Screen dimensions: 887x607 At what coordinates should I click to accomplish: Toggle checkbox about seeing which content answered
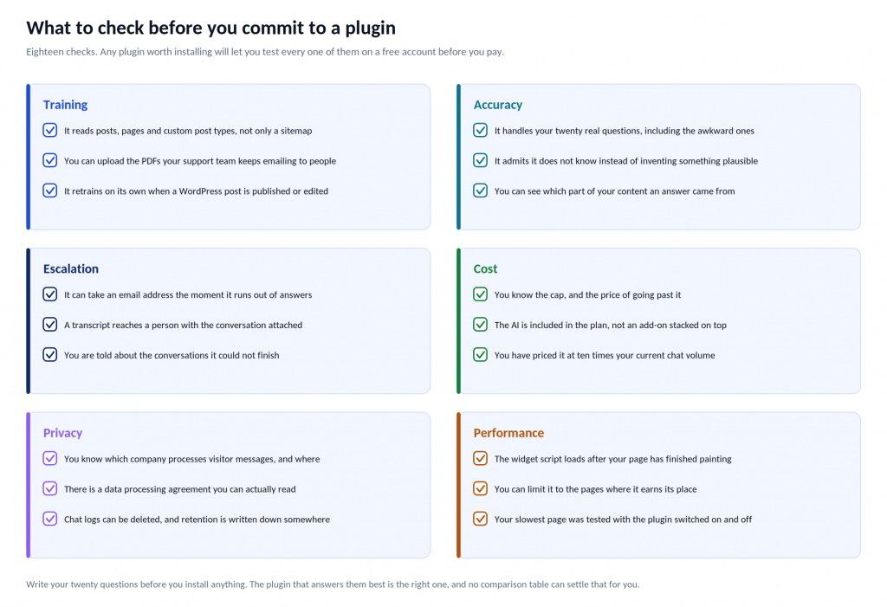[x=480, y=190]
